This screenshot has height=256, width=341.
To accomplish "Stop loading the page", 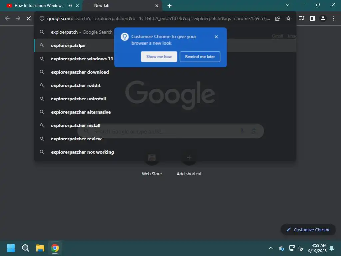I will (29, 19).
